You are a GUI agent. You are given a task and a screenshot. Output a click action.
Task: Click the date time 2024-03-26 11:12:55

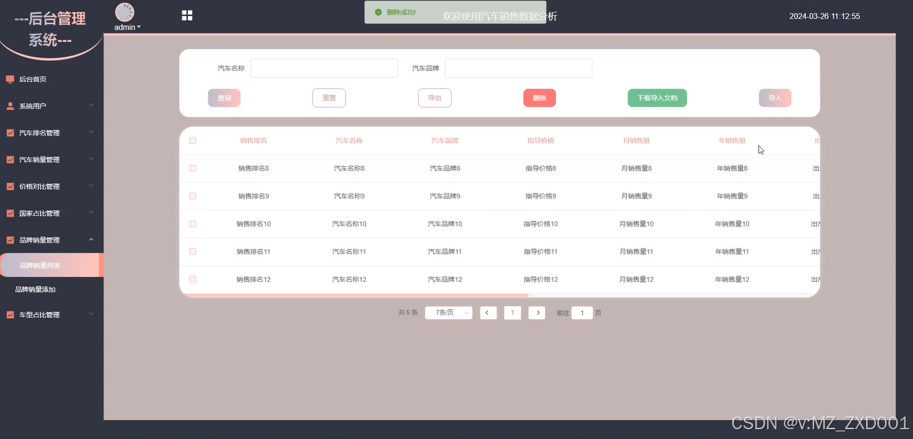pos(825,16)
